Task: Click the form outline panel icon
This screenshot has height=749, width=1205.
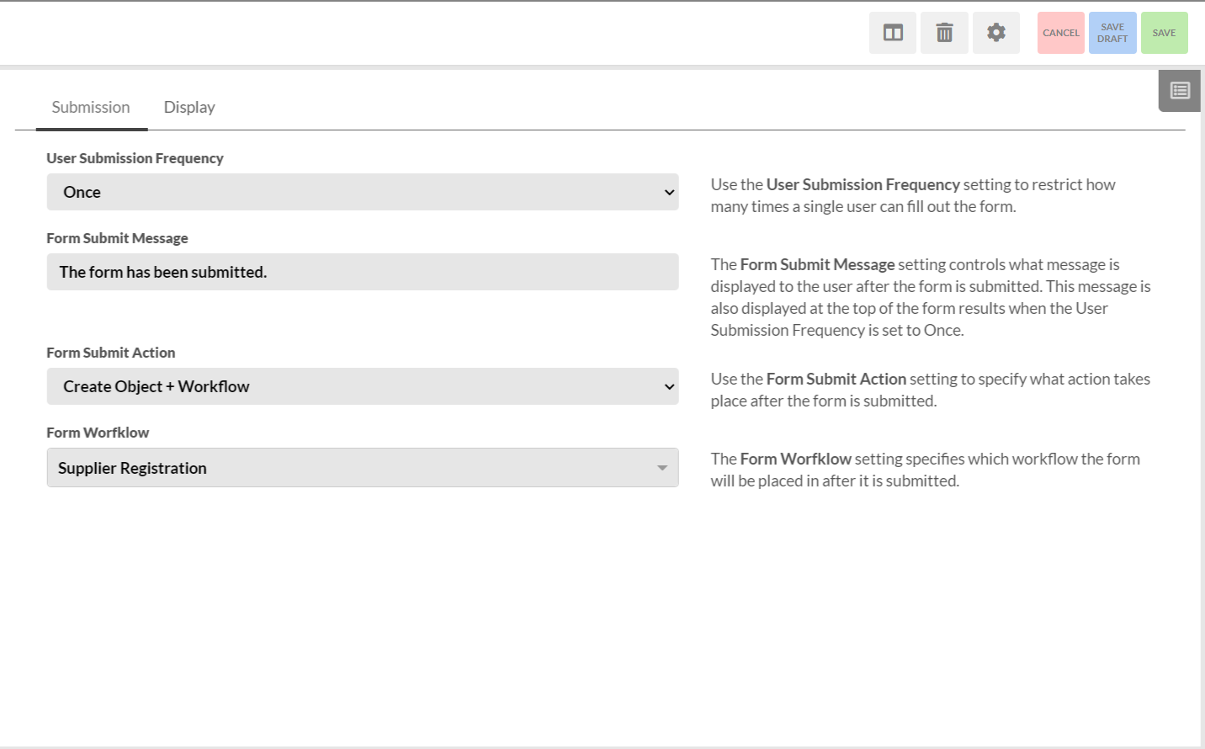Action: click(1179, 90)
